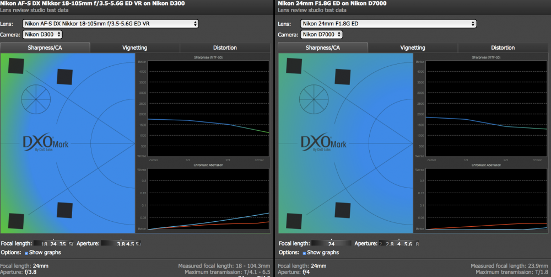Viewport: 551px width, 277px height.
Task: Select Sharpness/CA tab in the D7000 panel
Action: (322, 47)
